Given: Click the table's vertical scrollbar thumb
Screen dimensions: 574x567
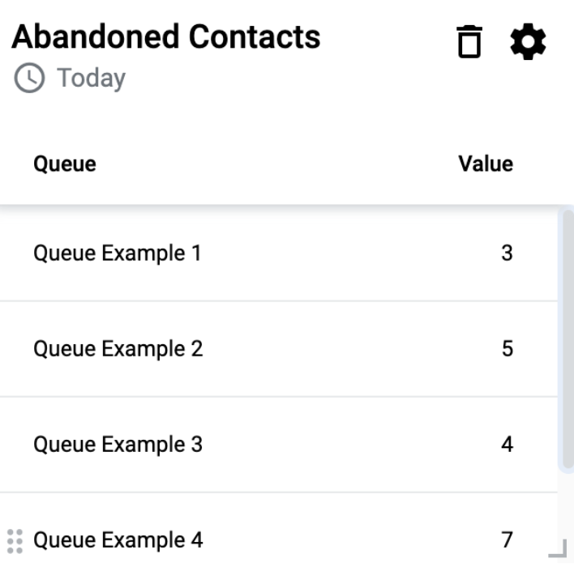Looking at the screenshot, I should click(568, 339).
